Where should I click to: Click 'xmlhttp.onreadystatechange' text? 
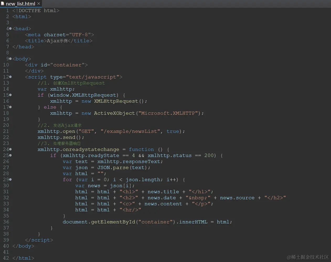pos(78,149)
